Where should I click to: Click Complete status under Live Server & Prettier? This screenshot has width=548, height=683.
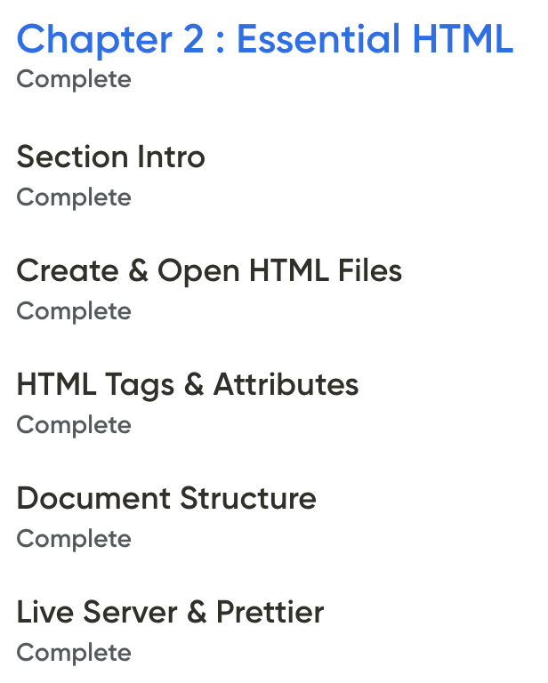[74, 654]
